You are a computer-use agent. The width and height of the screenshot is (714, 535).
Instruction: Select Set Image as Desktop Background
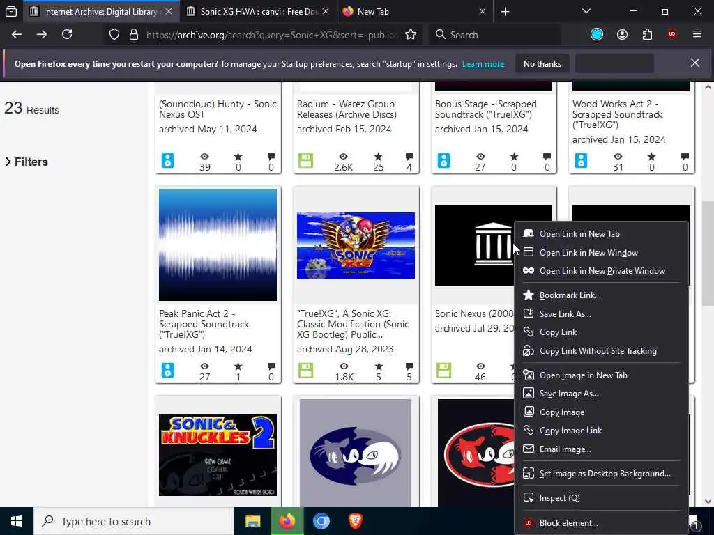(601, 474)
